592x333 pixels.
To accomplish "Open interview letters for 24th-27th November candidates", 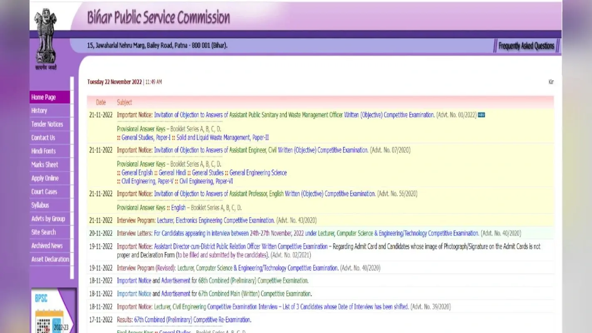I will click(316, 234).
